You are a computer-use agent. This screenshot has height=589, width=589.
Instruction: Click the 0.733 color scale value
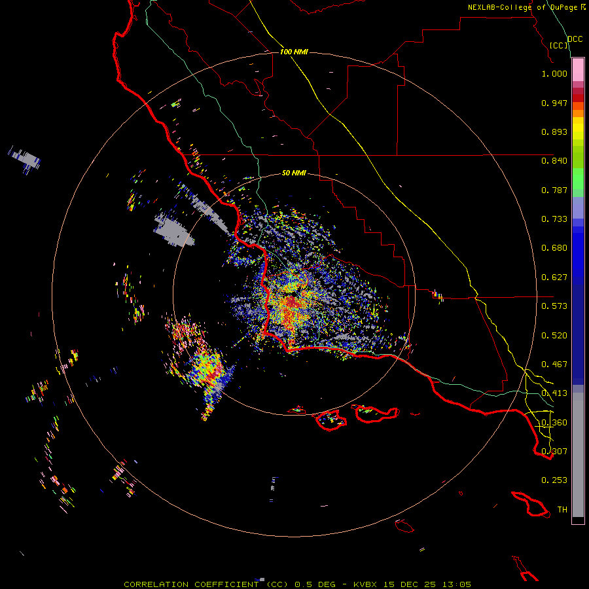click(554, 219)
